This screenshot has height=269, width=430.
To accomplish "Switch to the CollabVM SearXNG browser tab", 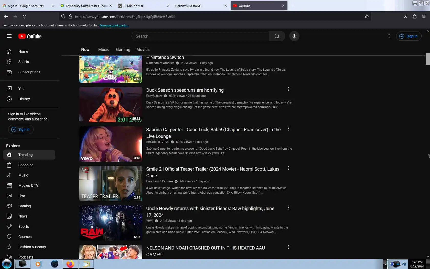I will (201, 6).
